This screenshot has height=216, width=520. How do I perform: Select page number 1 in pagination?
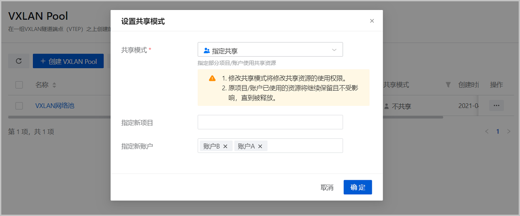pyautogui.click(x=498, y=131)
